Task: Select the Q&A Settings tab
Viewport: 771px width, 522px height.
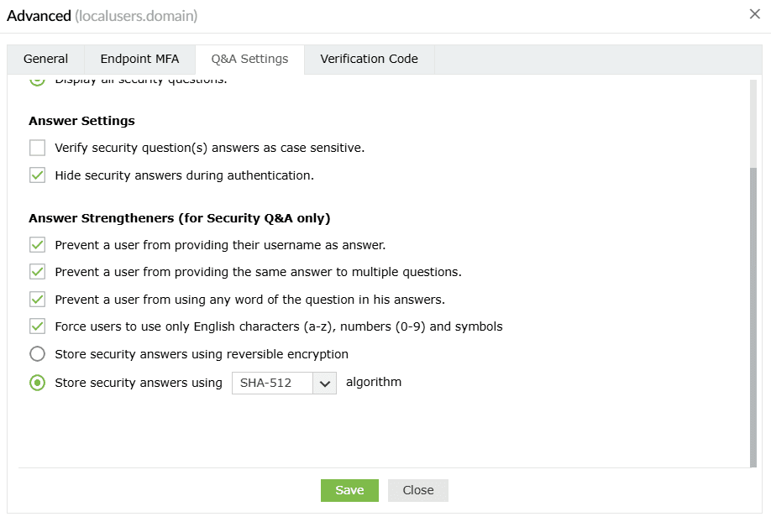Action: click(249, 59)
